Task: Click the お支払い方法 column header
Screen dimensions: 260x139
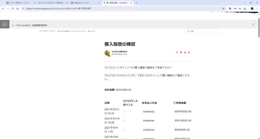Action: [149, 103]
